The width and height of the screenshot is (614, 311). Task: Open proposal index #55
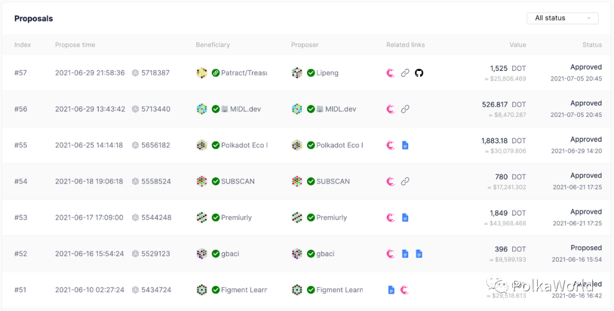[21, 145]
